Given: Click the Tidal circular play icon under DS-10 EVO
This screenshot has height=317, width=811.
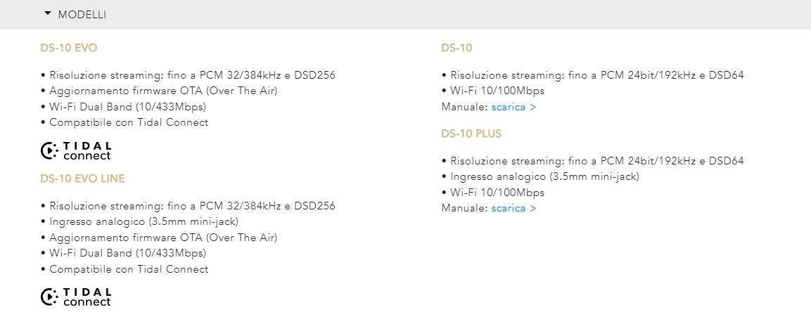Looking at the screenshot, I should coord(50,150).
